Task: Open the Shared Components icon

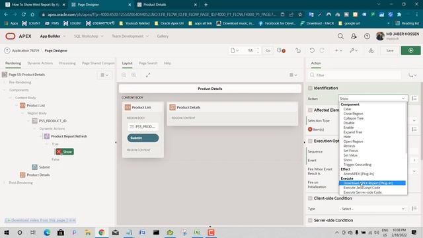Action: [371, 50]
